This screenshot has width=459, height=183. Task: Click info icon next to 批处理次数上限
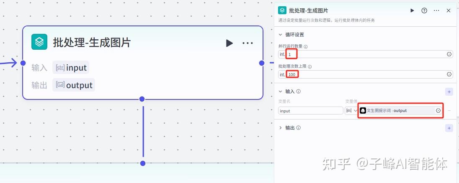[x=310, y=67]
